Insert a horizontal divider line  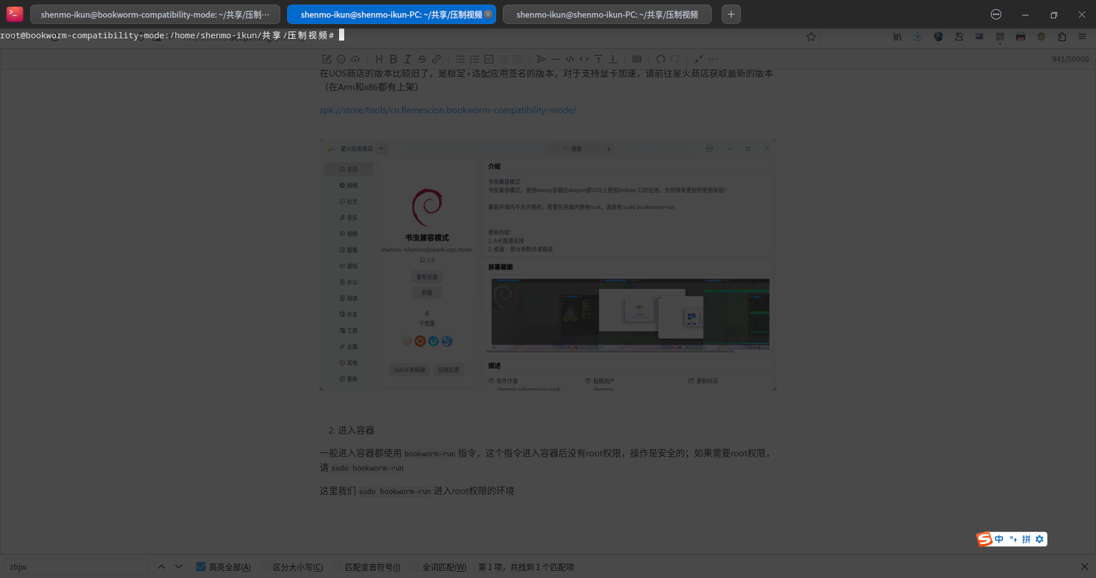[555, 59]
